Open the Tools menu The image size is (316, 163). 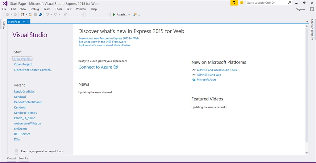tap(58, 9)
